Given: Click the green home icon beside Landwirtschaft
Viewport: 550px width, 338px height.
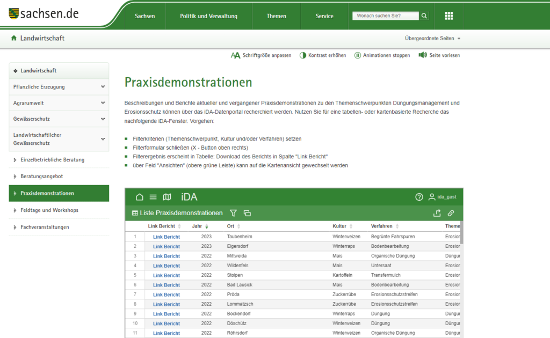Looking at the screenshot, I should 13,38.
